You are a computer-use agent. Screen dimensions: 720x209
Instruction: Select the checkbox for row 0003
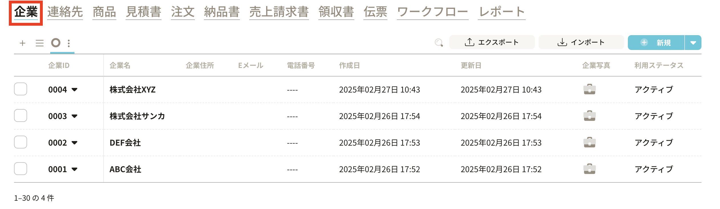(x=21, y=116)
